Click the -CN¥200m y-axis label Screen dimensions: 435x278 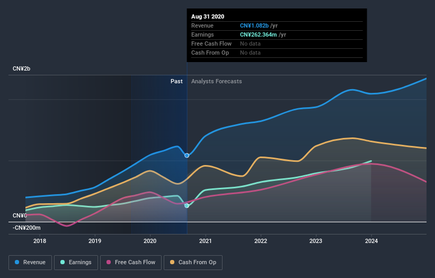point(26,228)
